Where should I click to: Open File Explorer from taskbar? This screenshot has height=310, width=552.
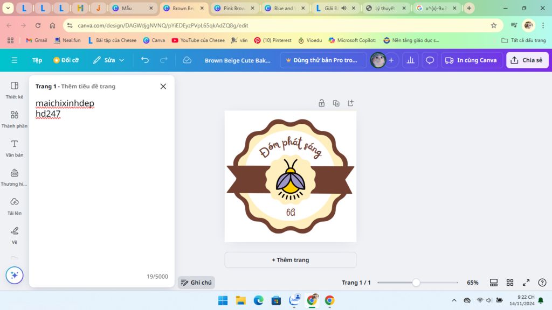coord(241,300)
